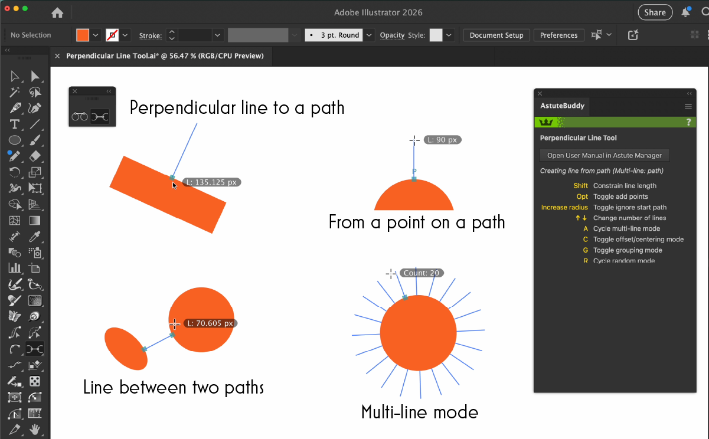Image resolution: width=709 pixels, height=439 pixels.
Task: Select the Direct Selection tool
Action: pyautogui.click(x=35, y=76)
